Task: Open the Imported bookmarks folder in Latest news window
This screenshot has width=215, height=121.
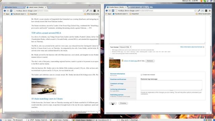Action: click(x=32, y=14)
